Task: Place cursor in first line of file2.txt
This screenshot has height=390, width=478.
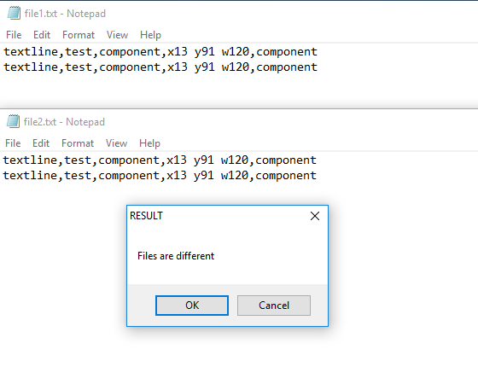Action: click(x=160, y=160)
